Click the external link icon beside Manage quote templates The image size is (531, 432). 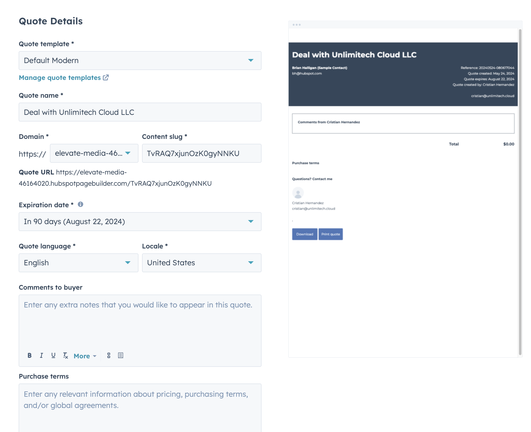[x=106, y=77]
